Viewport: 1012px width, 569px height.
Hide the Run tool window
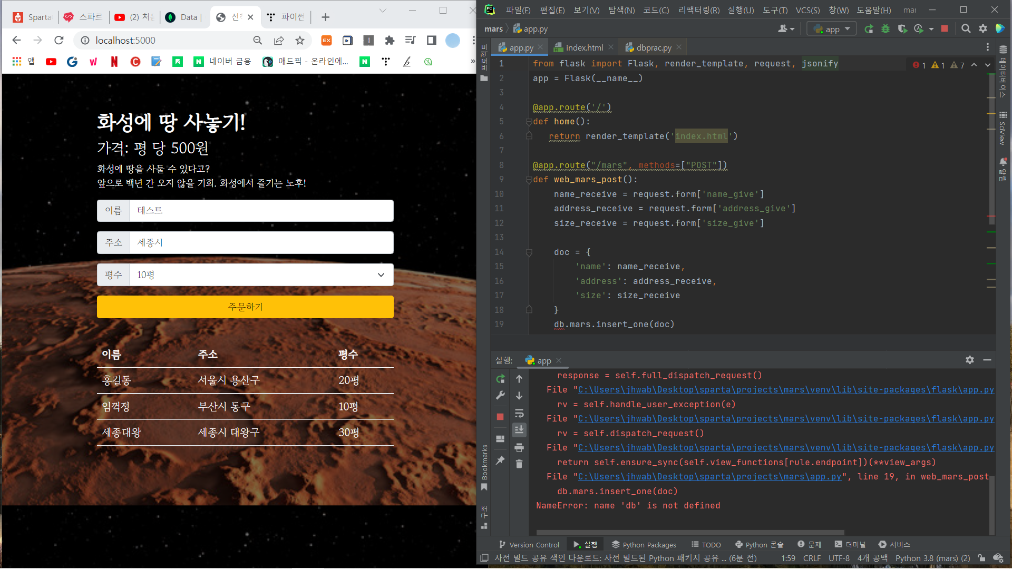click(x=987, y=360)
